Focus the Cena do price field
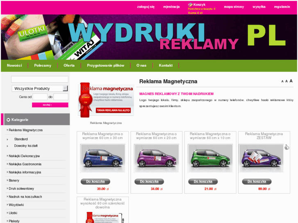 point(61,97)
